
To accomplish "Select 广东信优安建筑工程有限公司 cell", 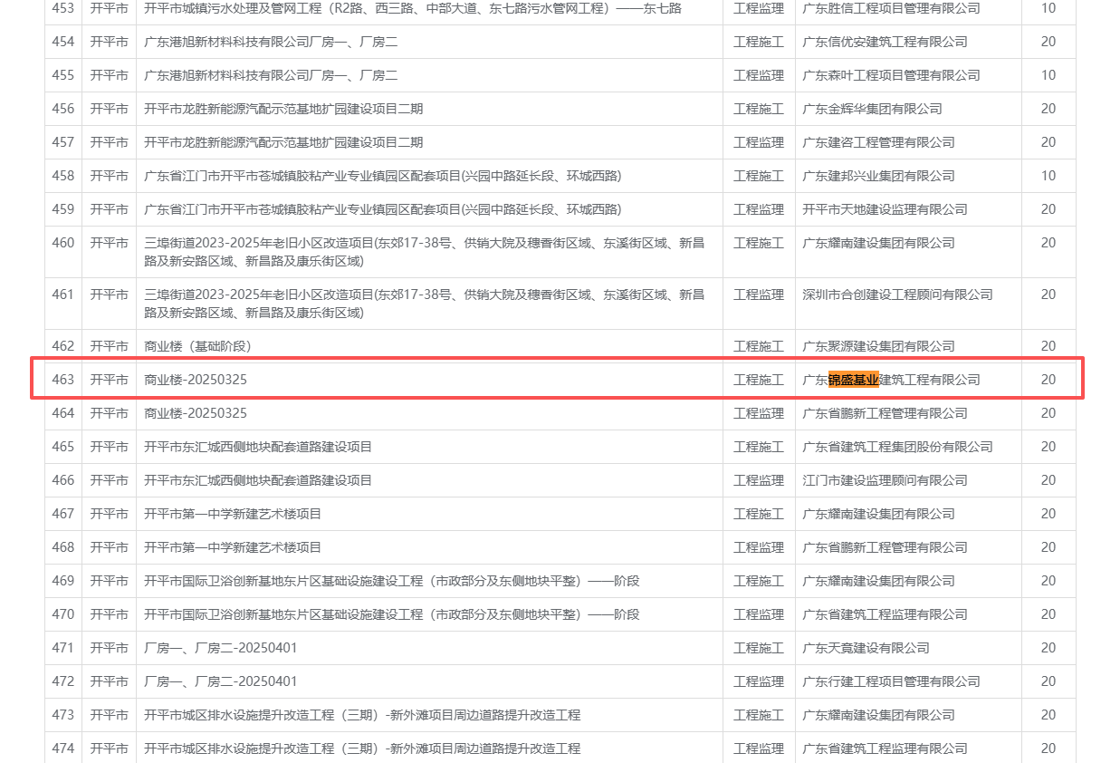I will pos(885,42).
